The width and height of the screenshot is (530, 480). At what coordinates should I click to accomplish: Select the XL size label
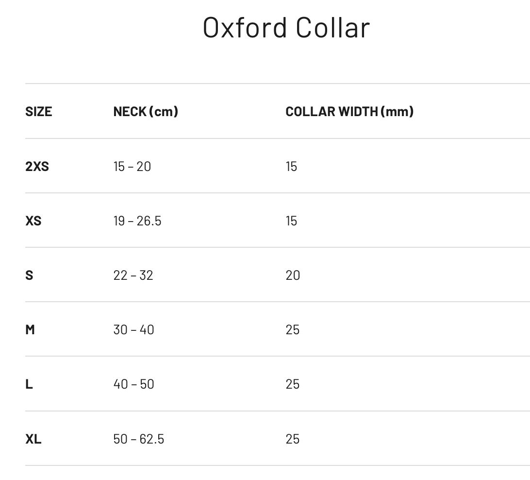[x=33, y=439]
